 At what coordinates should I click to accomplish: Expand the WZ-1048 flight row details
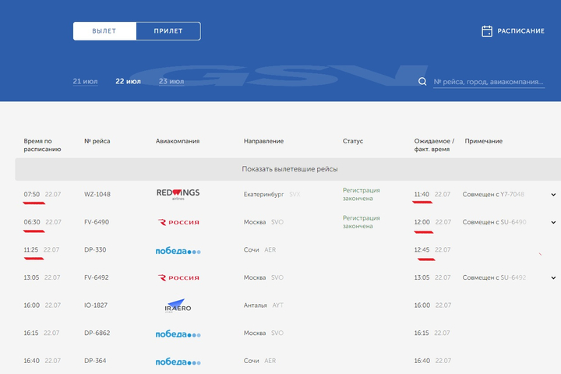coord(553,195)
